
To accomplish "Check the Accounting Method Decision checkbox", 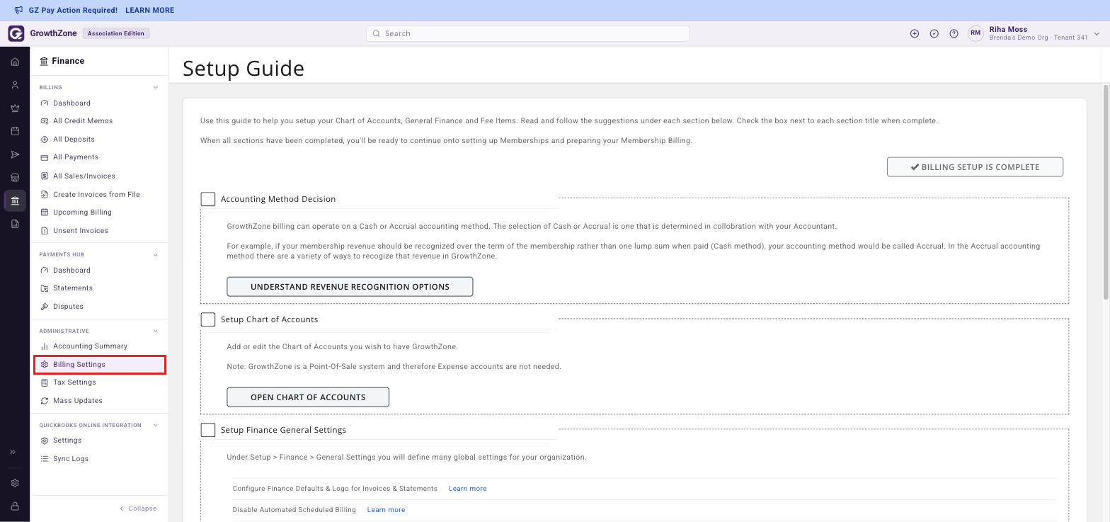I will tap(208, 199).
